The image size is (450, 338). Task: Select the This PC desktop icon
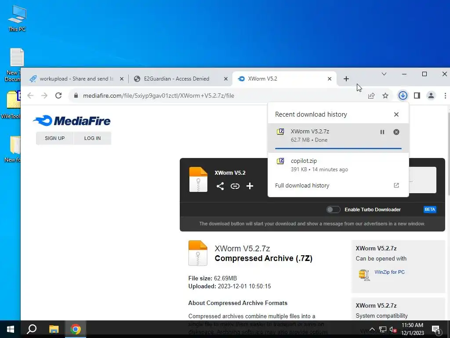coord(17,18)
